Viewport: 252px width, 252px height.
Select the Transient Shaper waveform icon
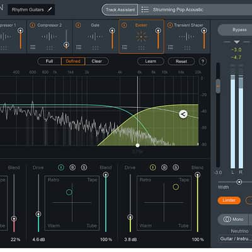click(186, 37)
